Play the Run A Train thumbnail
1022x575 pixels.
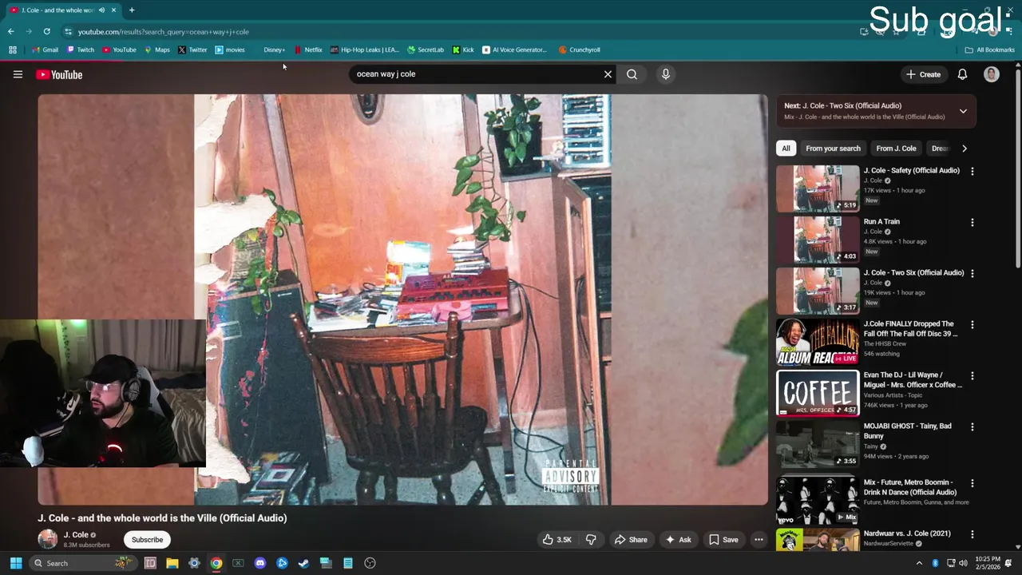[x=818, y=239]
